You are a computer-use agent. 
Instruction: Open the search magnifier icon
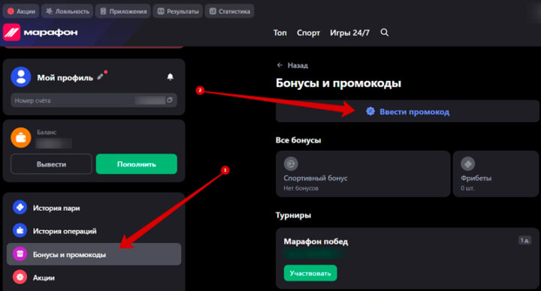tap(385, 32)
